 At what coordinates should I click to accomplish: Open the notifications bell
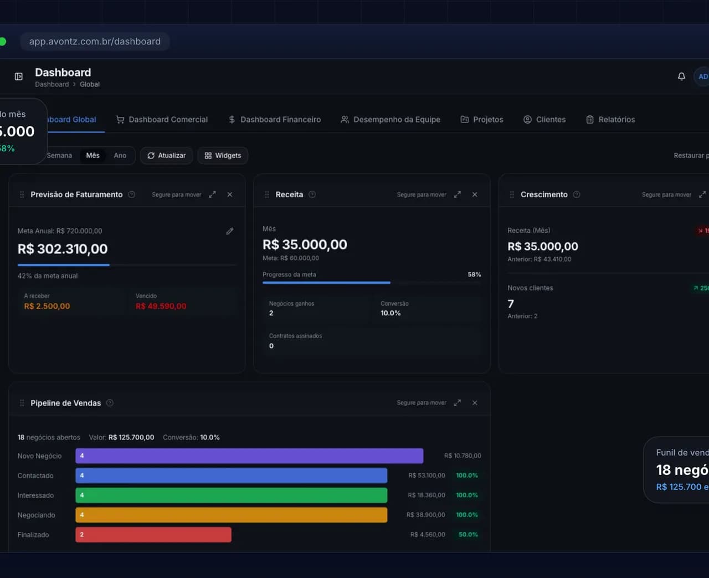[x=681, y=76]
